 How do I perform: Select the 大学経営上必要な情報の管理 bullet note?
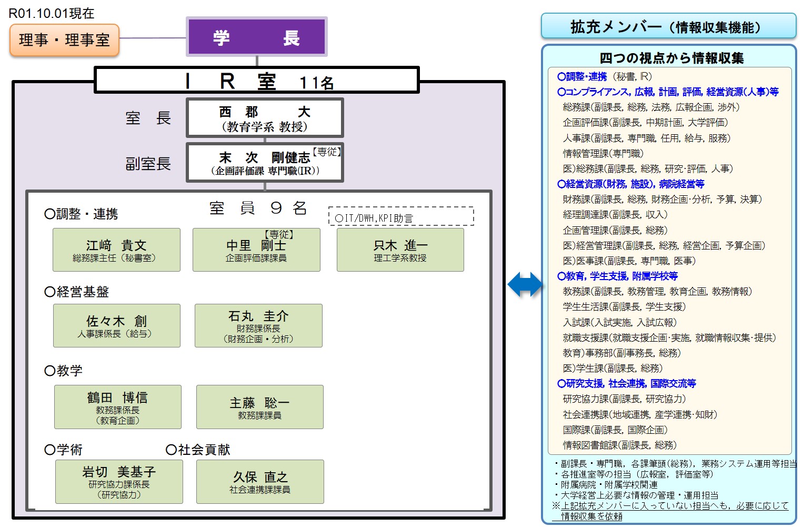636,495
